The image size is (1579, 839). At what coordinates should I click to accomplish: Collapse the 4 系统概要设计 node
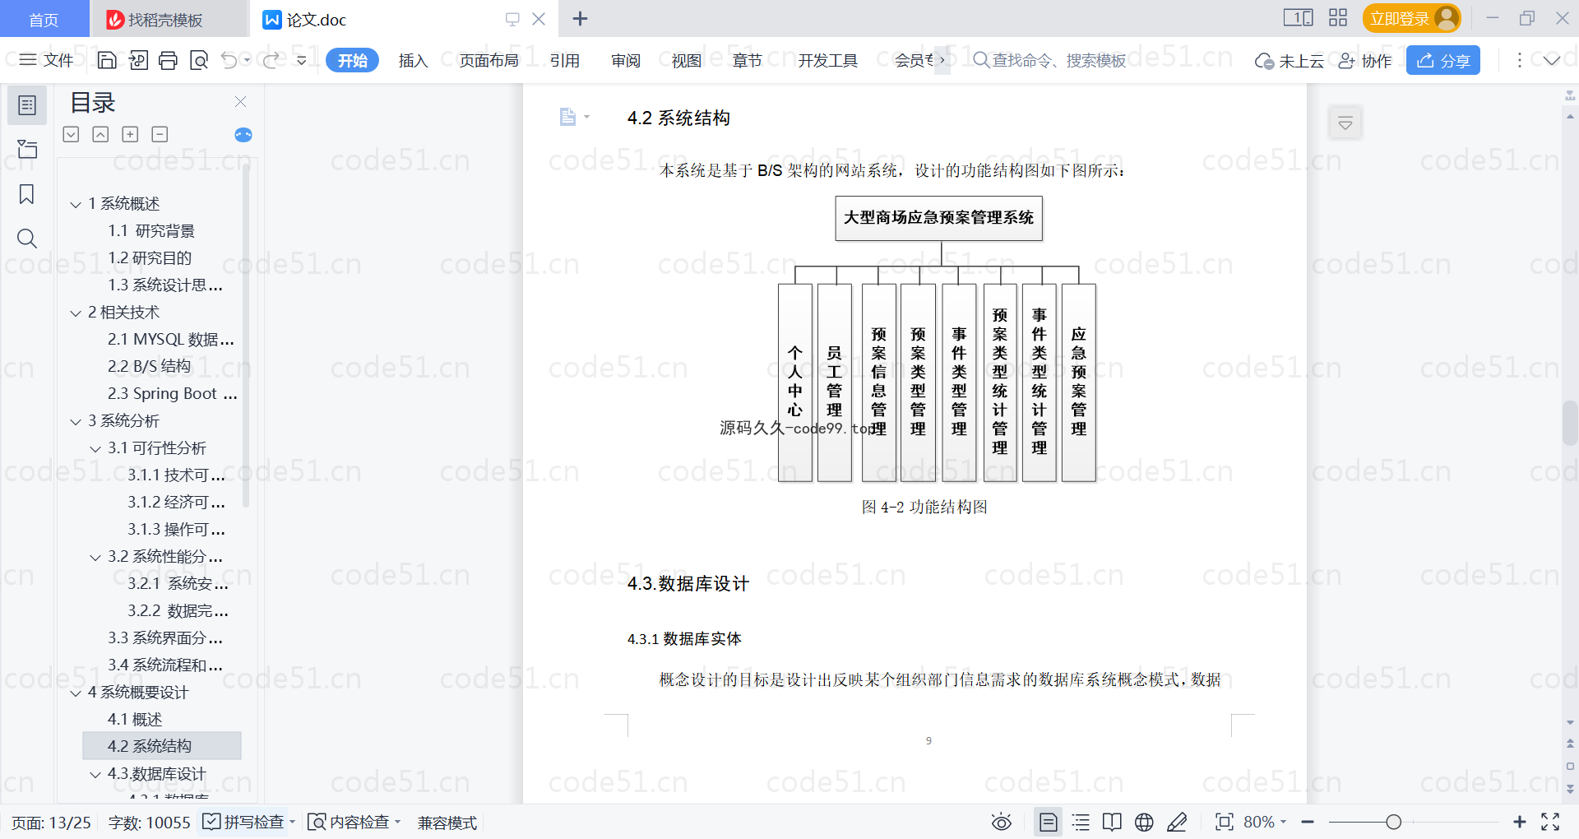pos(76,693)
